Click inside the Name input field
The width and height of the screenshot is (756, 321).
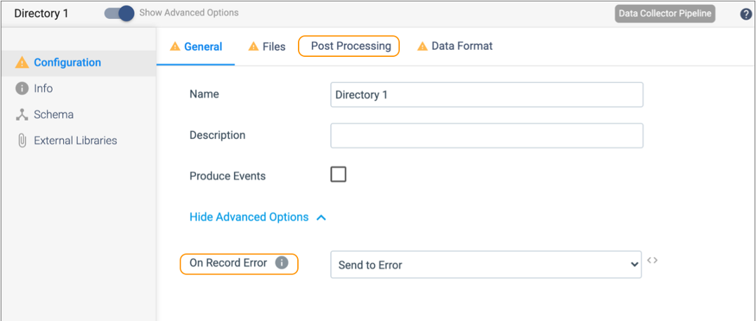click(486, 95)
